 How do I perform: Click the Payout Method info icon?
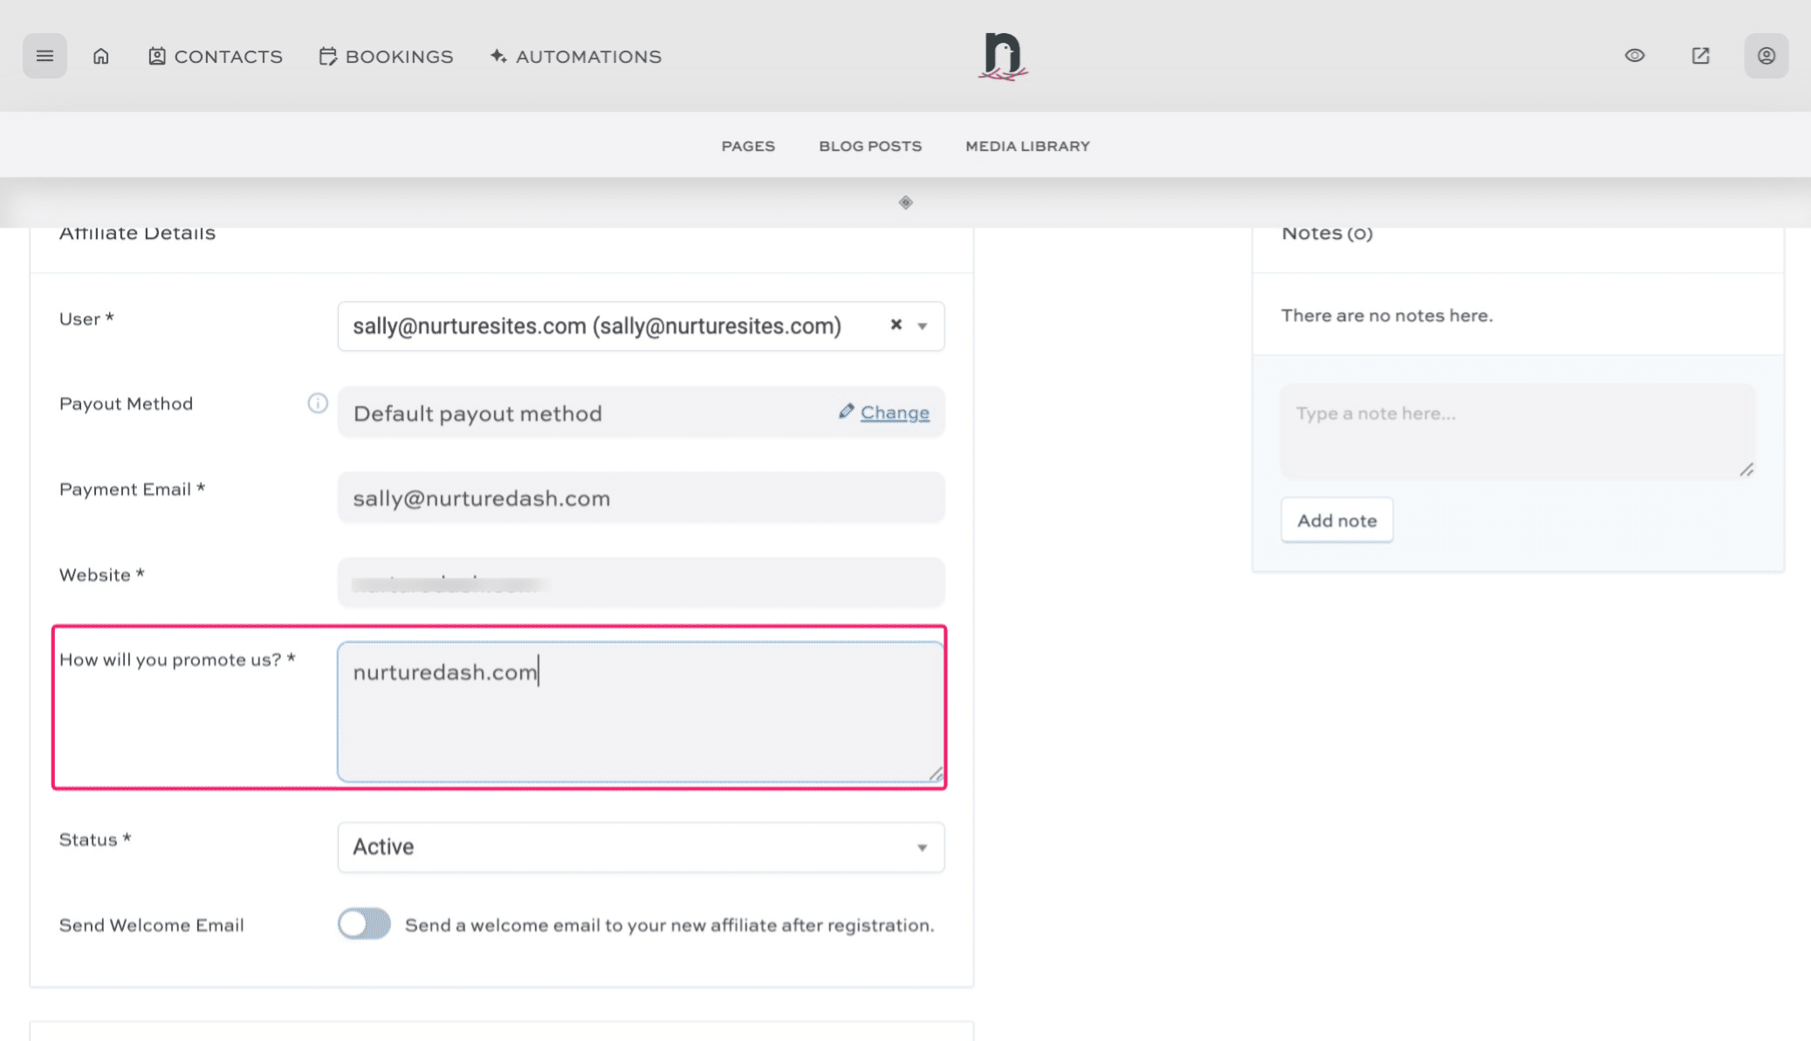pos(318,403)
